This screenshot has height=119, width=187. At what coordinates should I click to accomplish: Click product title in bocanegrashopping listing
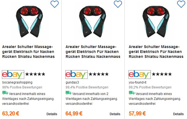tap(28, 52)
